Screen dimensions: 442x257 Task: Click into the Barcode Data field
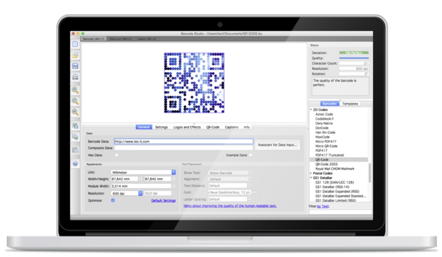[x=183, y=142]
